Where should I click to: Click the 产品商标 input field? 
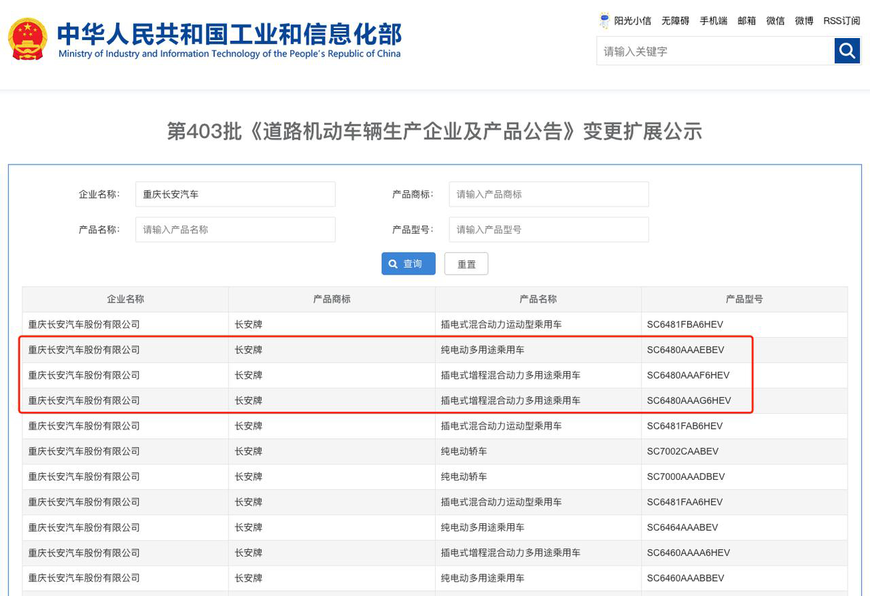(x=549, y=194)
